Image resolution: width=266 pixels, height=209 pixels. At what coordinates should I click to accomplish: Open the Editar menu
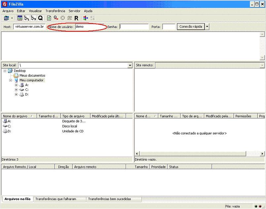click(x=21, y=11)
